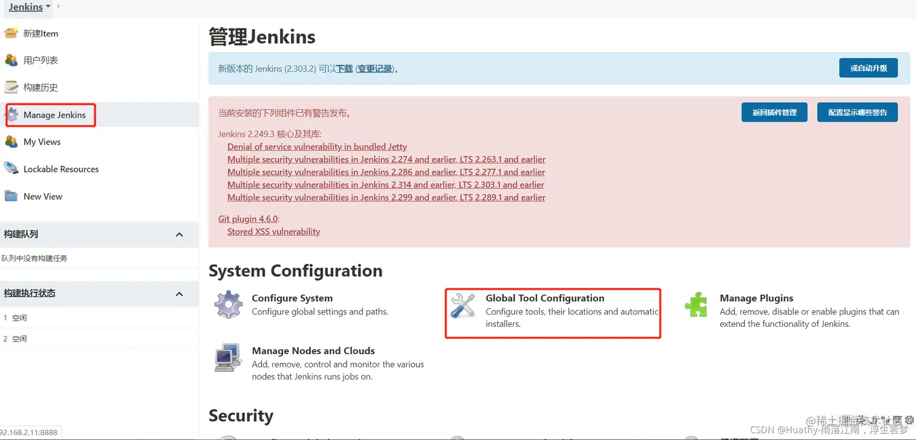
Task: Click the 用户列表 people icon
Action: point(11,60)
